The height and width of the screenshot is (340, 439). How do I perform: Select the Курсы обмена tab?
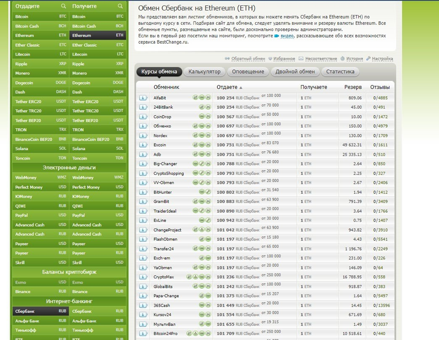(159, 72)
